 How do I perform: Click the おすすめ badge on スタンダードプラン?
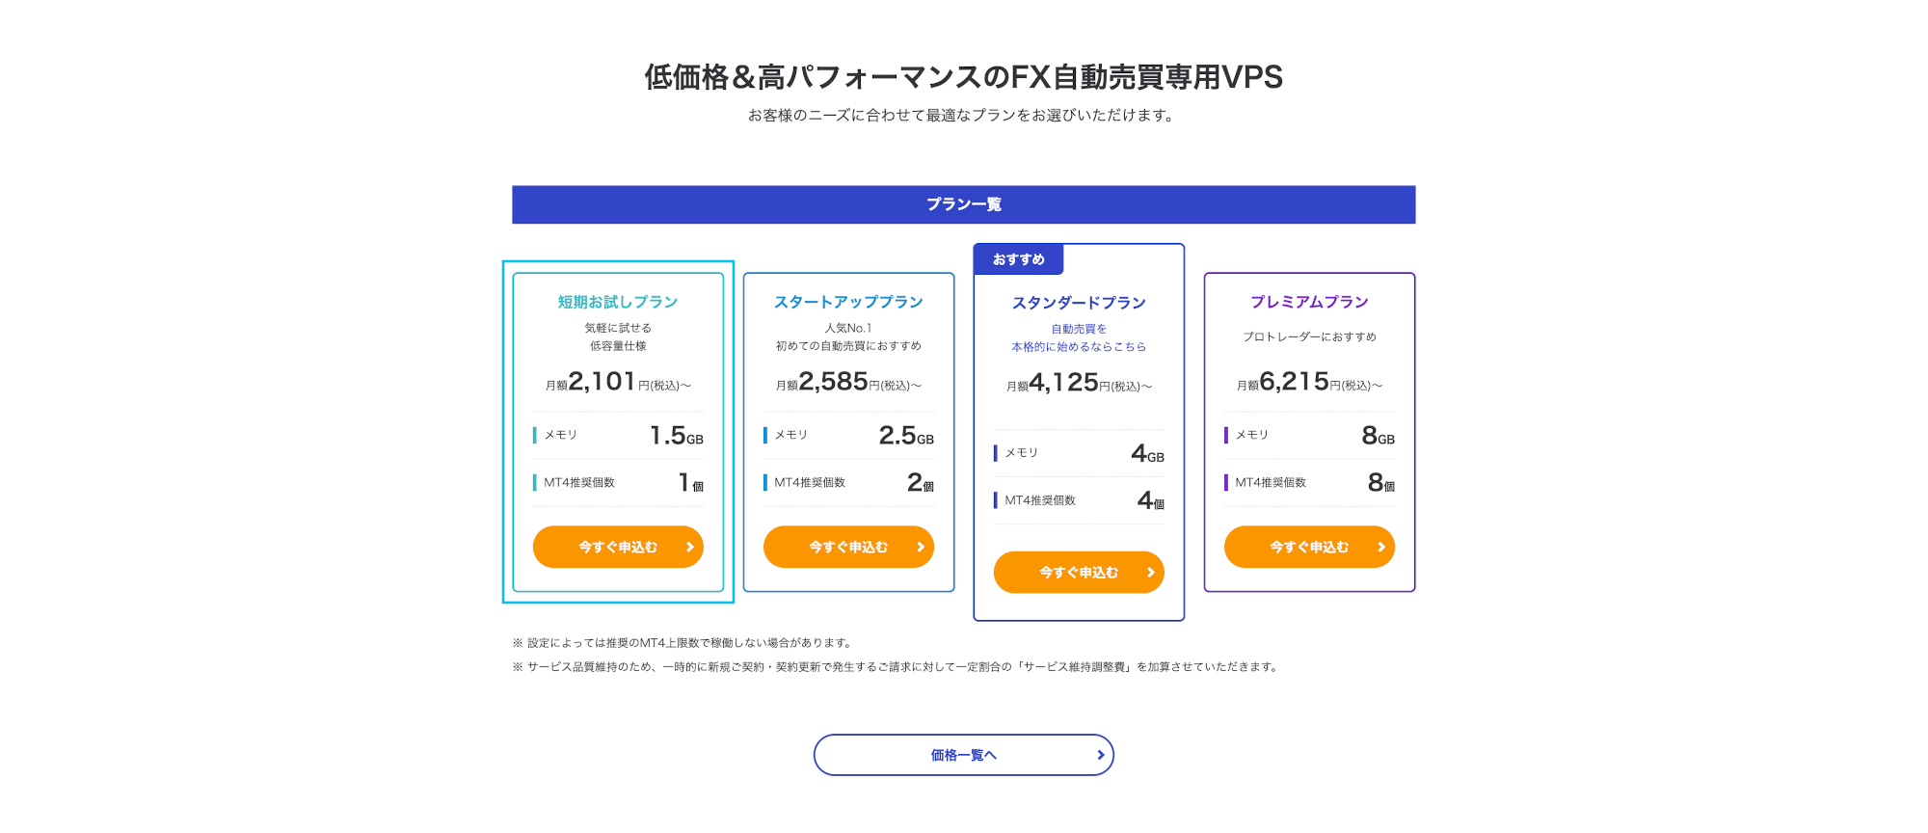click(x=1018, y=259)
